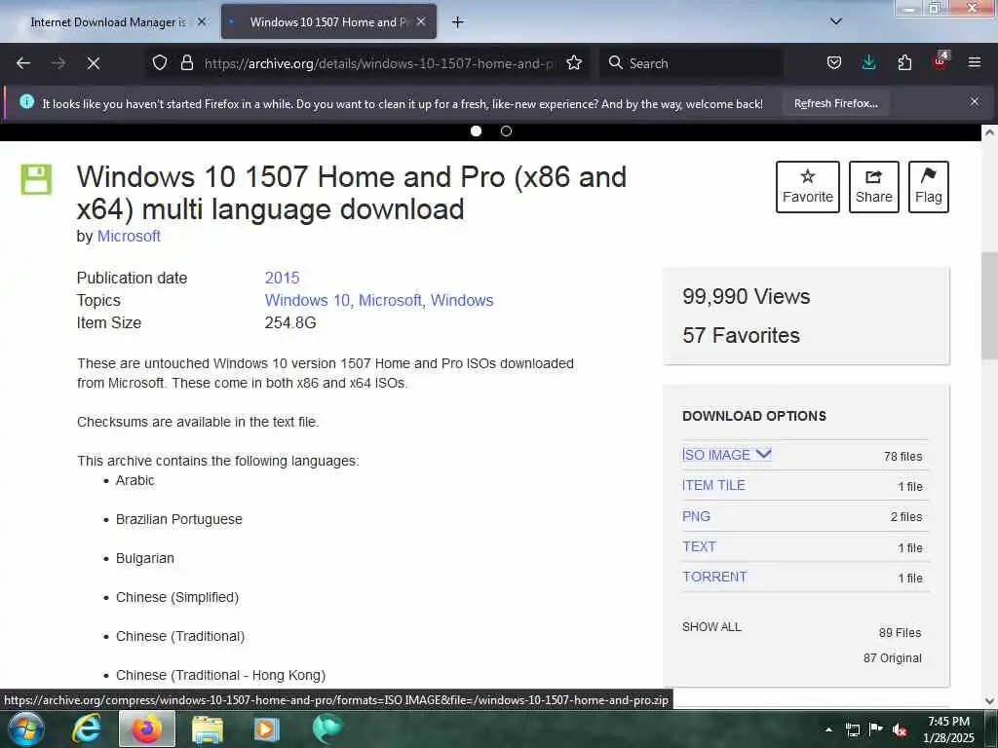The width and height of the screenshot is (998, 748).
Task: Open the green bird app in taskbar
Action: (x=327, y=729)
